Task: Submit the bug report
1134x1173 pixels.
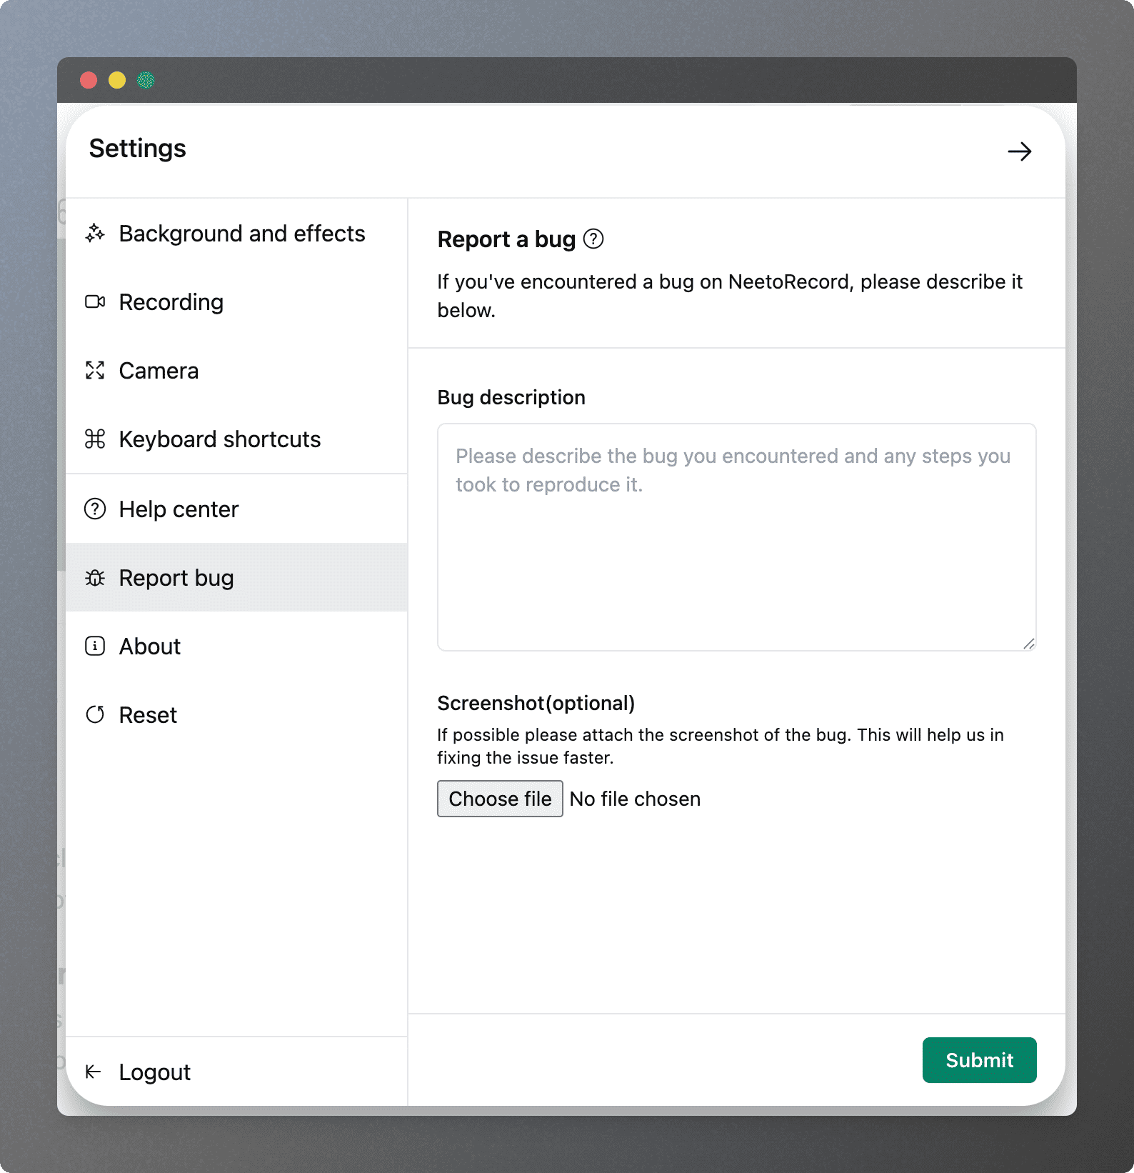Action: click(x=978, y=1060)
